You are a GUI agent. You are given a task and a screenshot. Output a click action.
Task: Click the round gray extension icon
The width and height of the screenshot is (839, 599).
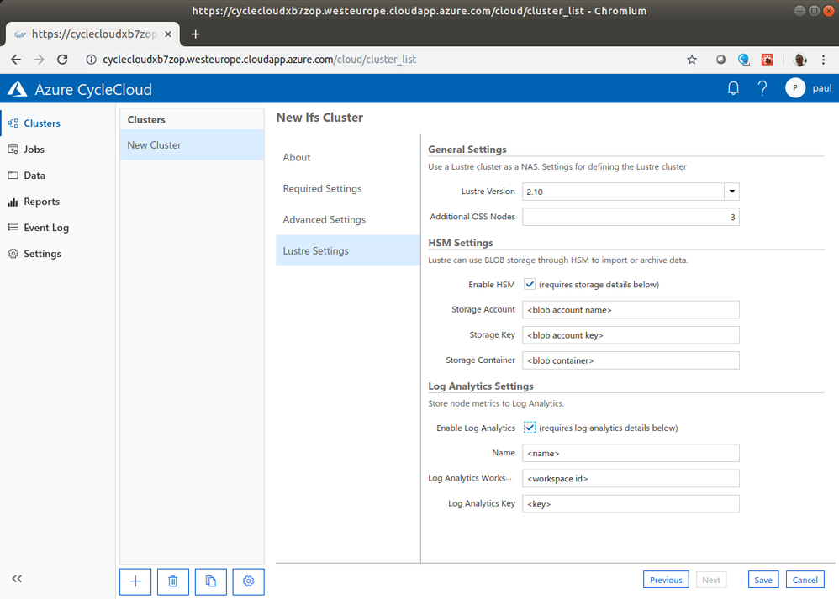[720, 60]
